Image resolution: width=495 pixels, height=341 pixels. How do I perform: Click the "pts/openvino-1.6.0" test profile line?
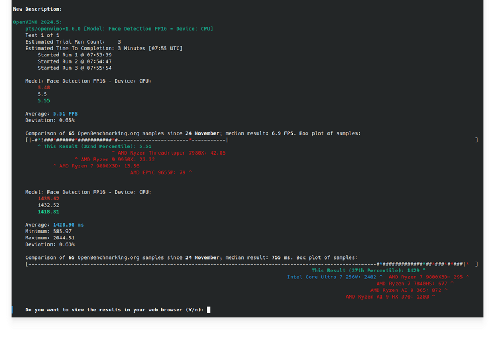(x=120, y=28)
